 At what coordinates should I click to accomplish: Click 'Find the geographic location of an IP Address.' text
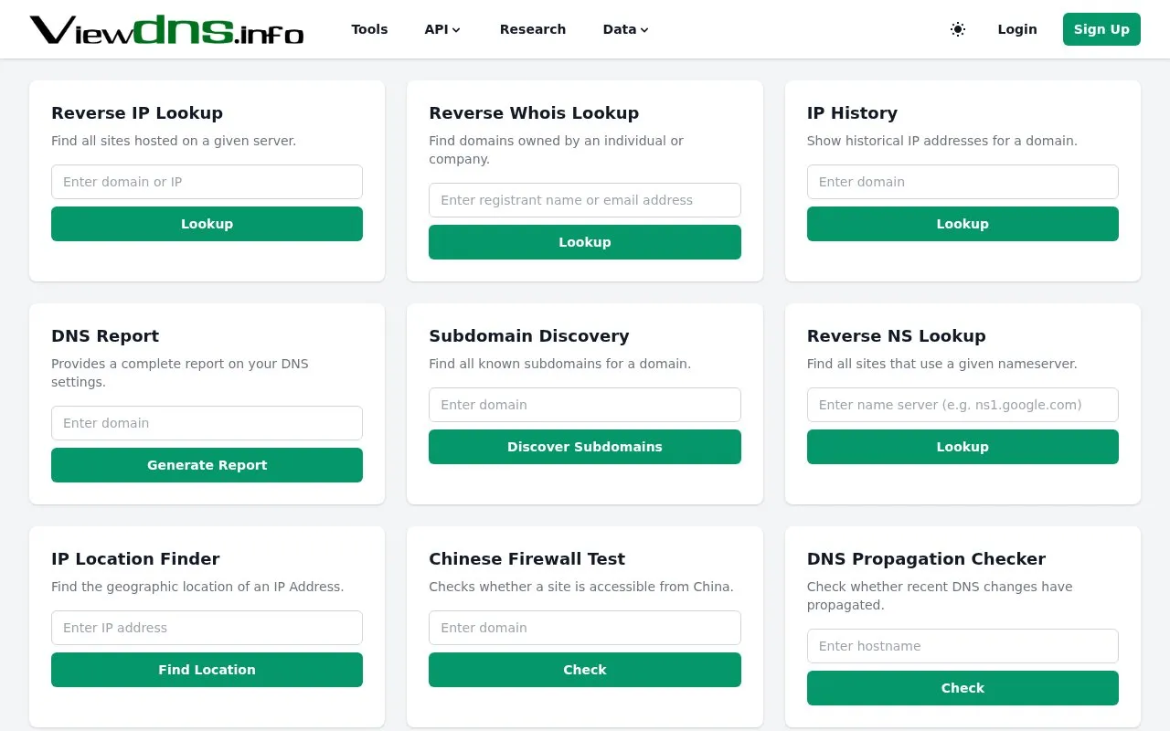click(x=197, y=587)
